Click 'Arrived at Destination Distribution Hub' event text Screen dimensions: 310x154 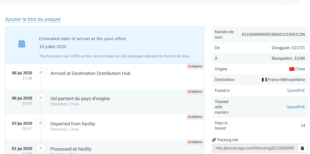click(x=90, y=73)
